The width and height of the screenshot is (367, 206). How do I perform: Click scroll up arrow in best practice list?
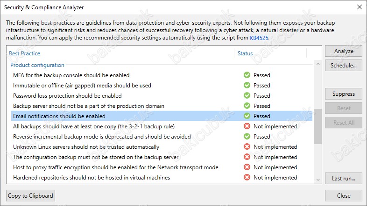[x=318, y=64]
